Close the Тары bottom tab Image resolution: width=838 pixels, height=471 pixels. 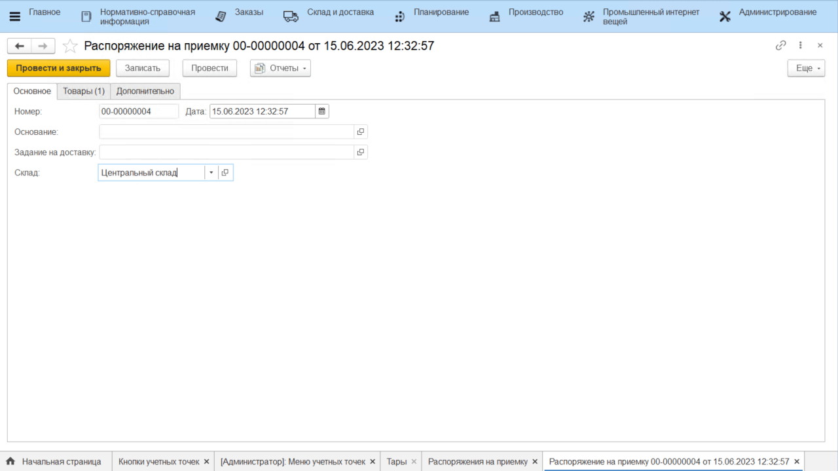pyautogui.click(x=414, y=462)
